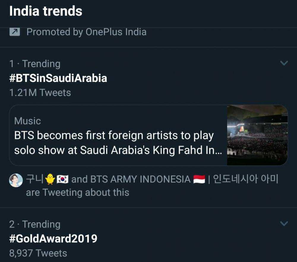
Task: Open the #BTSinSaudiArabia hashtag
Action: 58,78
